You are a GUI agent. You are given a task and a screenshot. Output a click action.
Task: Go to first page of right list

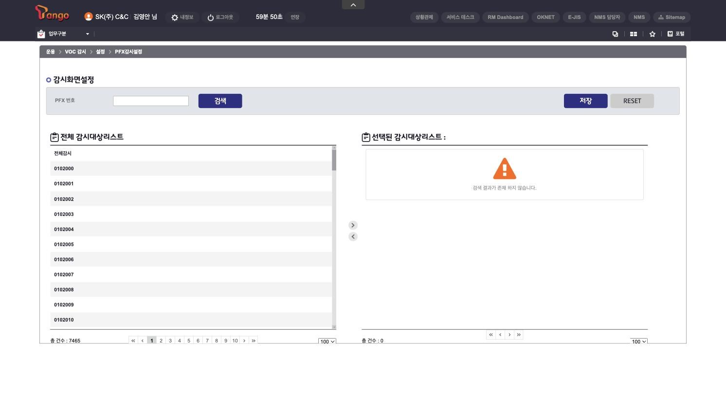[x=491, y=335]
